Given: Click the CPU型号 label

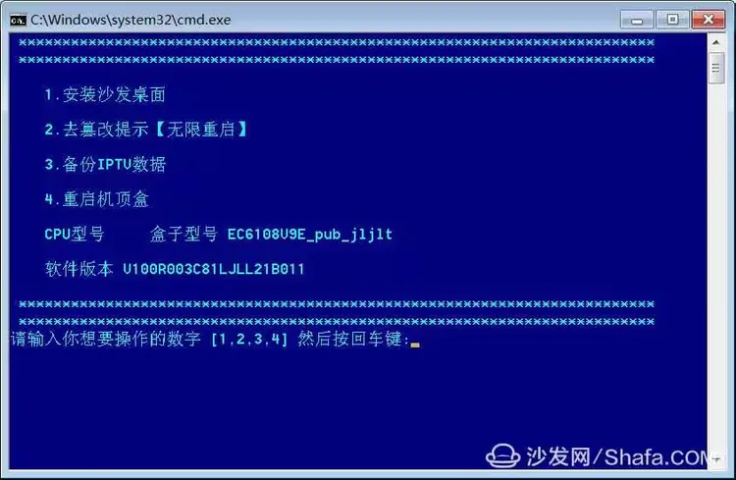Looking at the screenshot, I should (75, 234).
